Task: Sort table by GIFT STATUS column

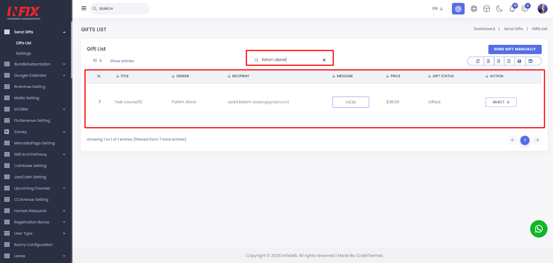Action: coord(441,76)
